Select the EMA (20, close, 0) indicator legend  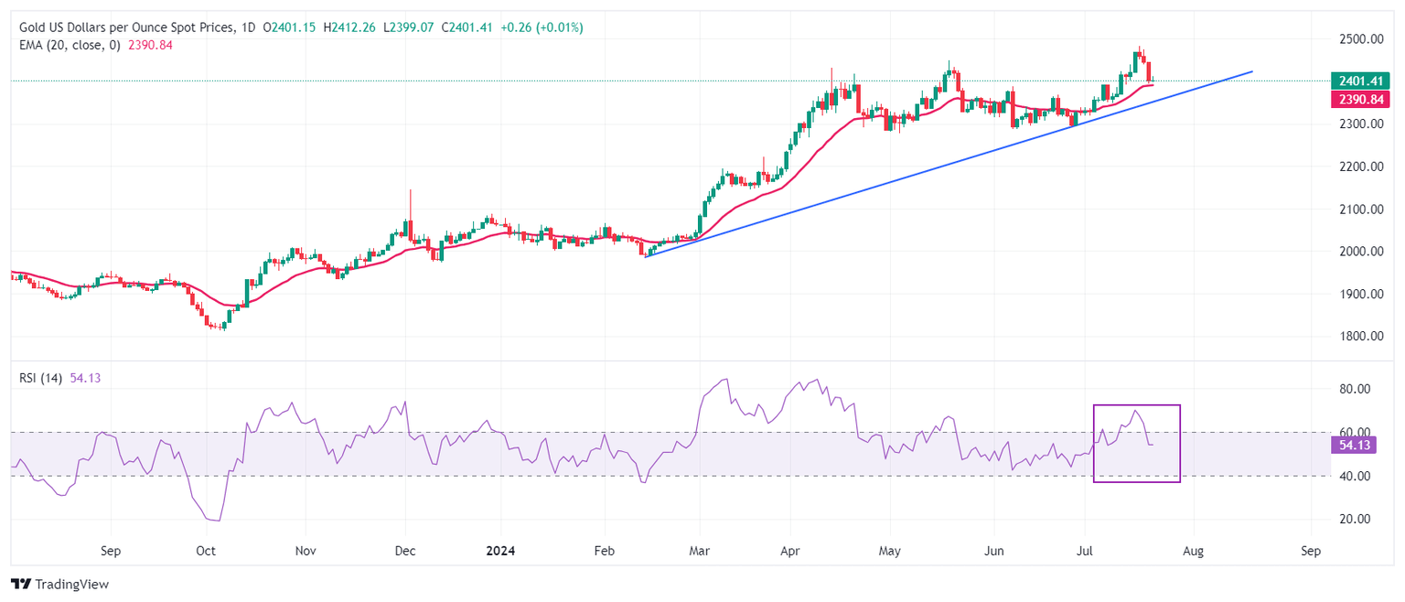[70, 45]
